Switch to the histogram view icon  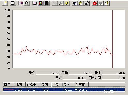[41, 3]
